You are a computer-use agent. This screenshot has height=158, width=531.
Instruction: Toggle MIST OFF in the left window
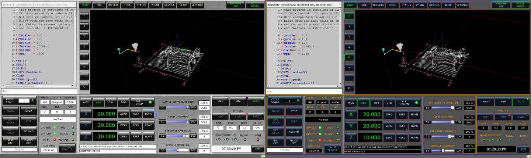pos(11,141)
